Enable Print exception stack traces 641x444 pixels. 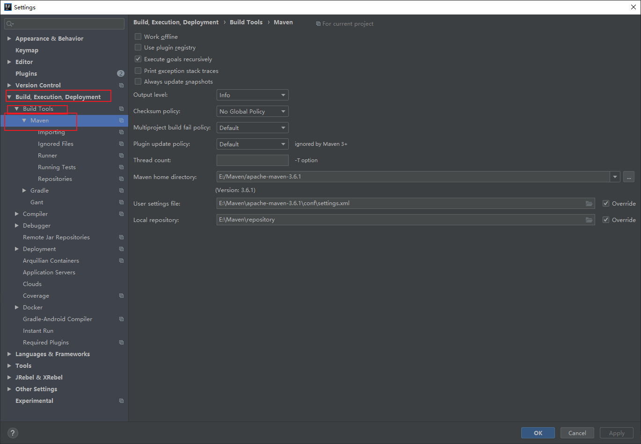(138, 71)
